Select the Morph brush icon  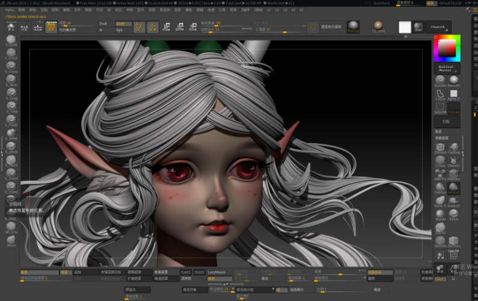tap(440, 214)
